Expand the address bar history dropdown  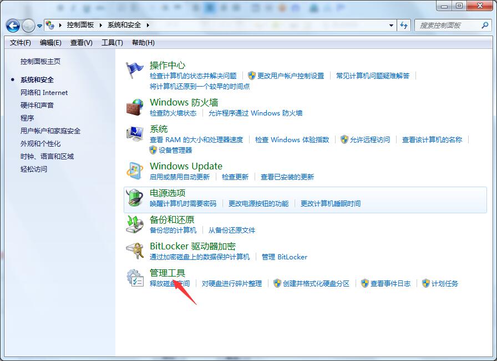[391, 26]
